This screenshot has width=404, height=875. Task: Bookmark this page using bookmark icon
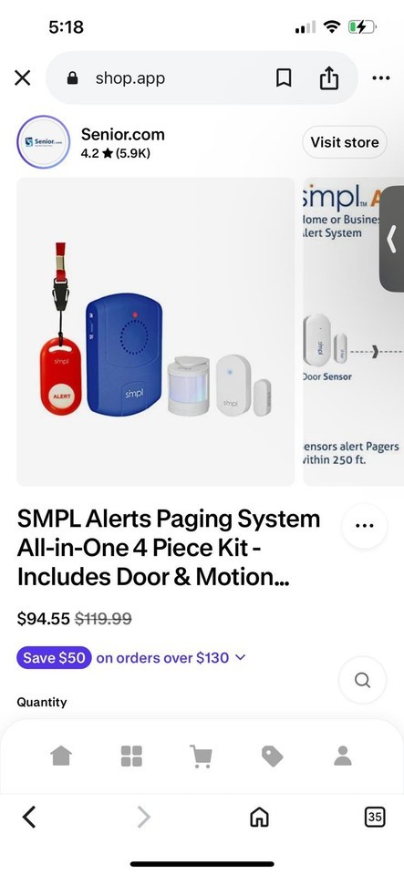pyautogui.click(x=284, y=78)
